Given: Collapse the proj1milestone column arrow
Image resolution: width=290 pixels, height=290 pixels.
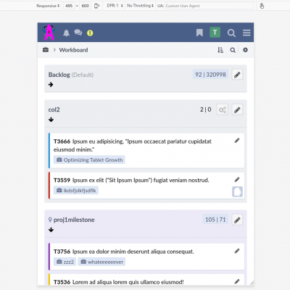Looking at the screenshot, I should point(51,230).
